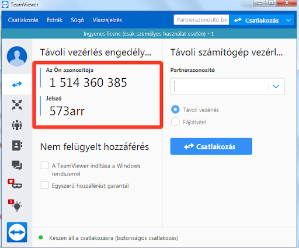Enable Egyszerű hozzáférést garantál checkbox
The image size is (299, 248).
click(x=44, y=186)
